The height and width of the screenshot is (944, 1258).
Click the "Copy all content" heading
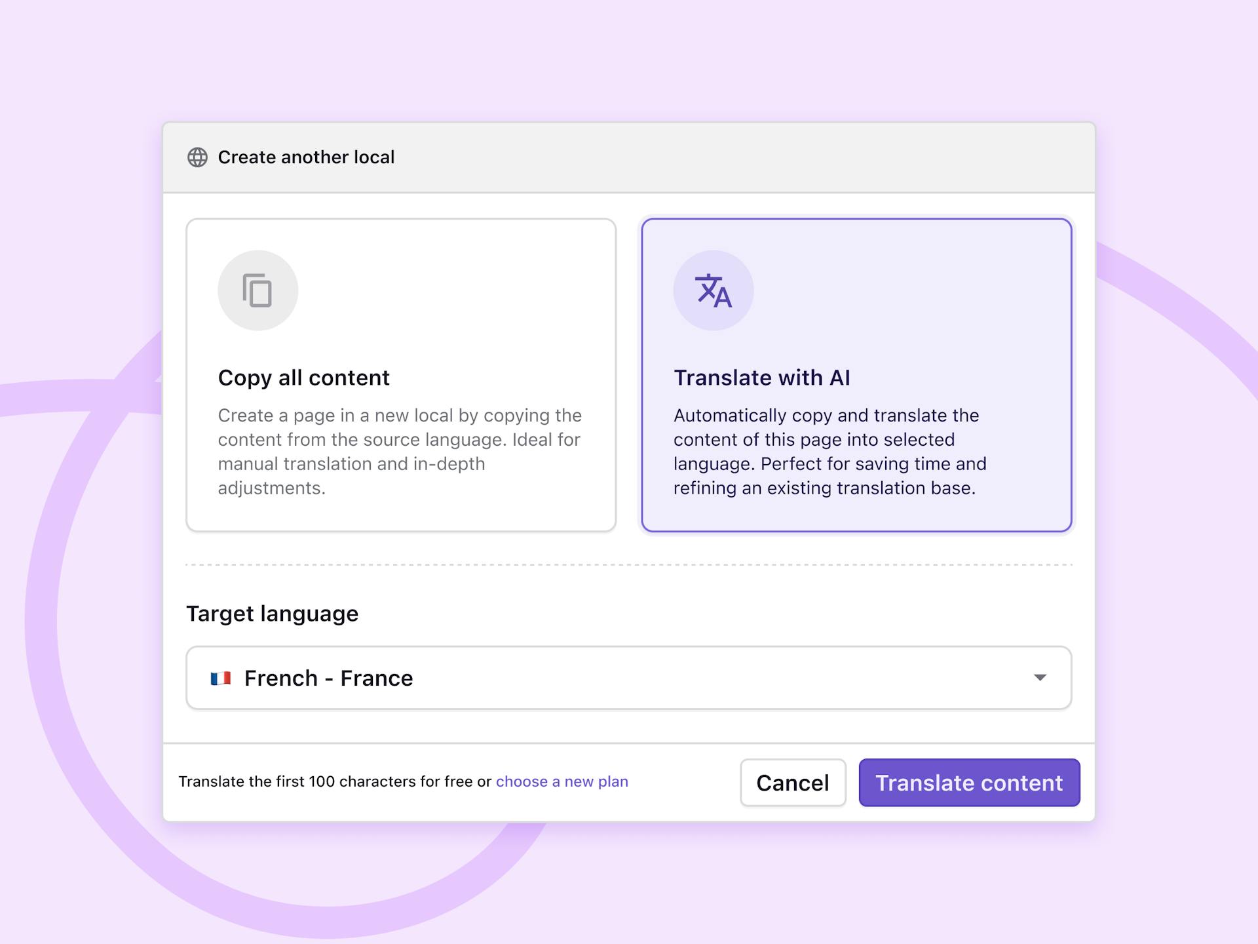(303, 378)
